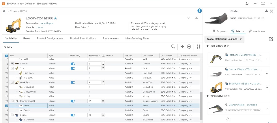Uncheck the Static row checkbox
This screenshot has width=277, height=123.
[x=7, y=106]
